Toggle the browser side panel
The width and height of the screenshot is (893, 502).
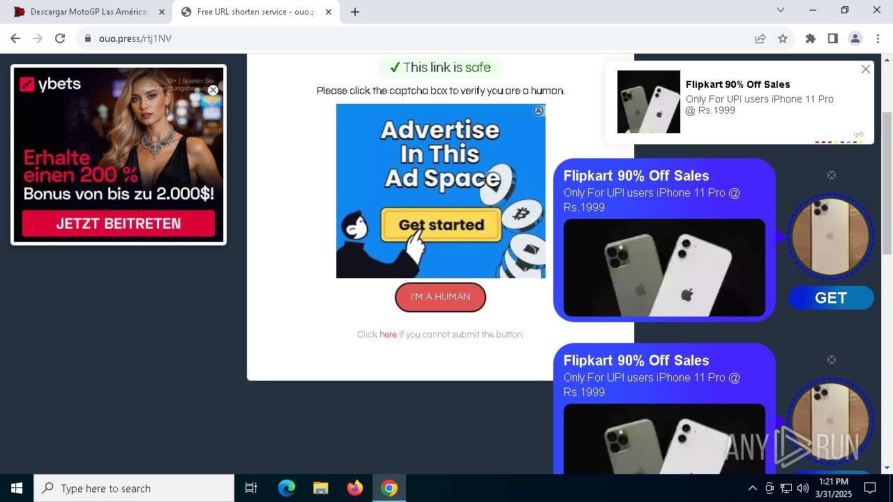[833, 38]
